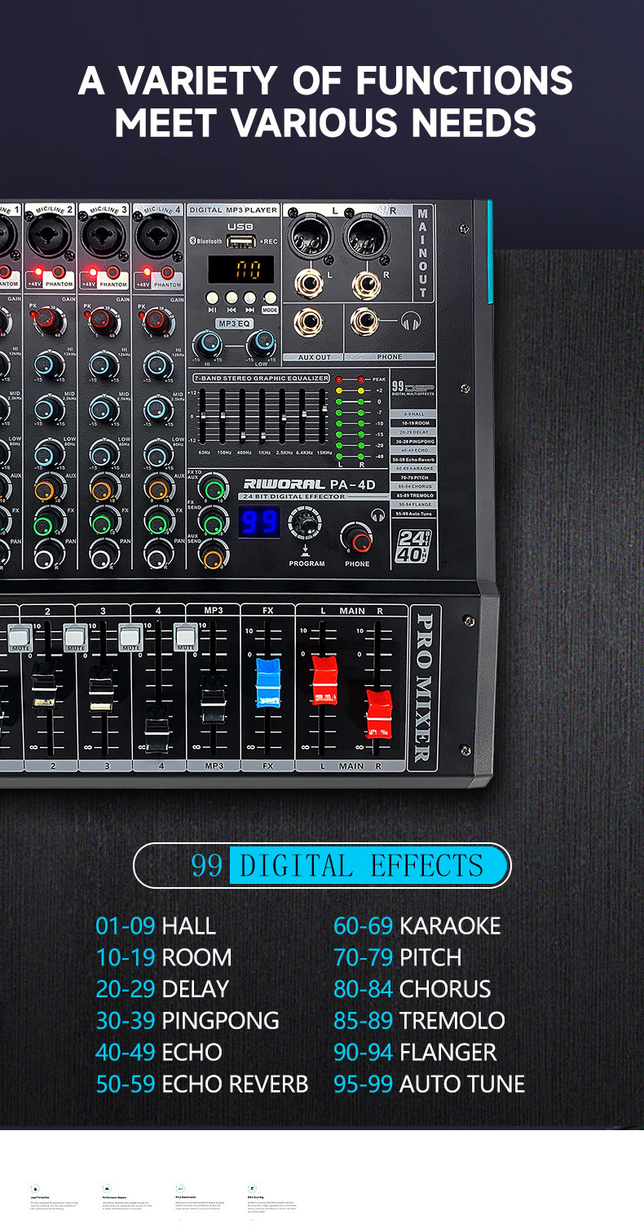Viewport: 644px width, 1228px height.
Task: Click the AUX SEND orange knob
Action: (x=212, y=556)
